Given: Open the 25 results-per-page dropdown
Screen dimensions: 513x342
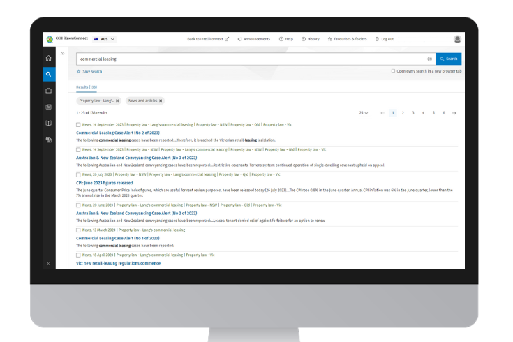Looking at the screenshot, I should click(364, 112).
